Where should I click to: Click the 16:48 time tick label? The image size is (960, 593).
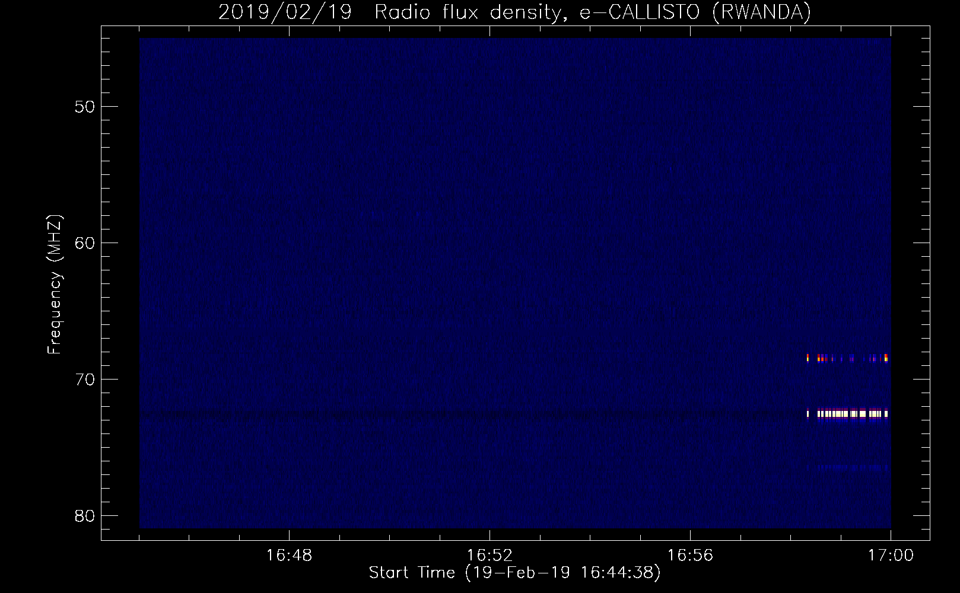[289, 556]
